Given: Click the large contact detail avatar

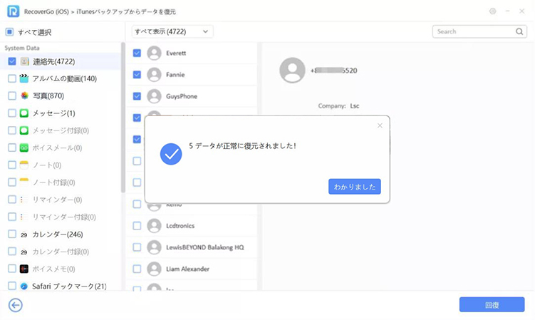Looking at the screenshot, I should 292,70.
